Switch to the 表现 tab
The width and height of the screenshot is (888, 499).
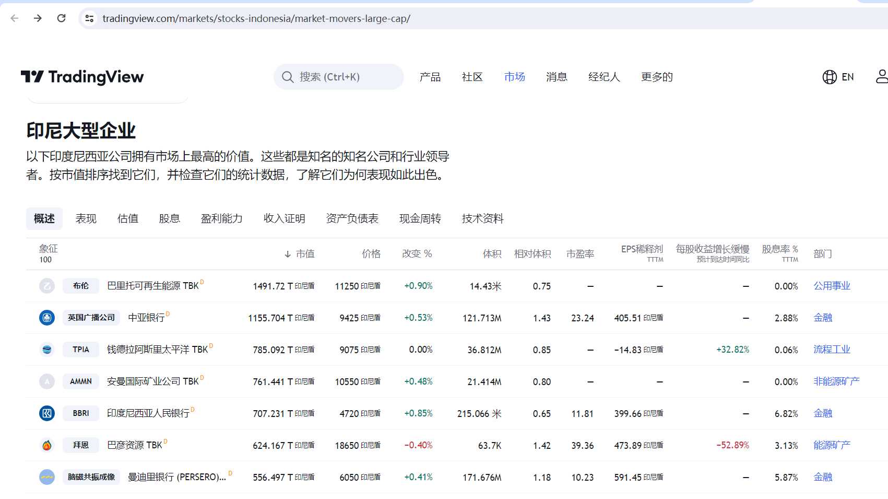click(x=86, y=218)
